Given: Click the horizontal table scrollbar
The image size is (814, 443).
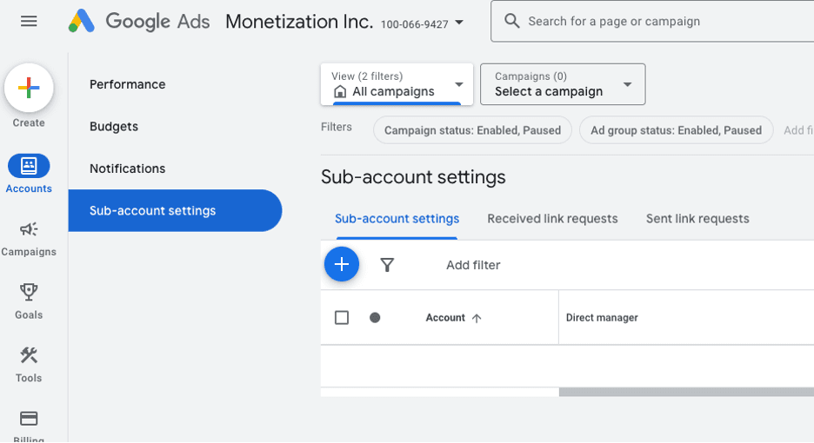Looking at the screenshot, I should (x=685, y=392).
